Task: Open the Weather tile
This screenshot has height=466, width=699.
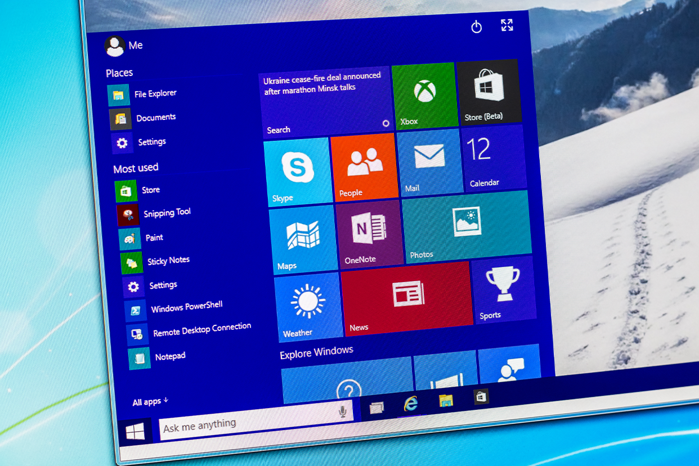Action: 309,308
